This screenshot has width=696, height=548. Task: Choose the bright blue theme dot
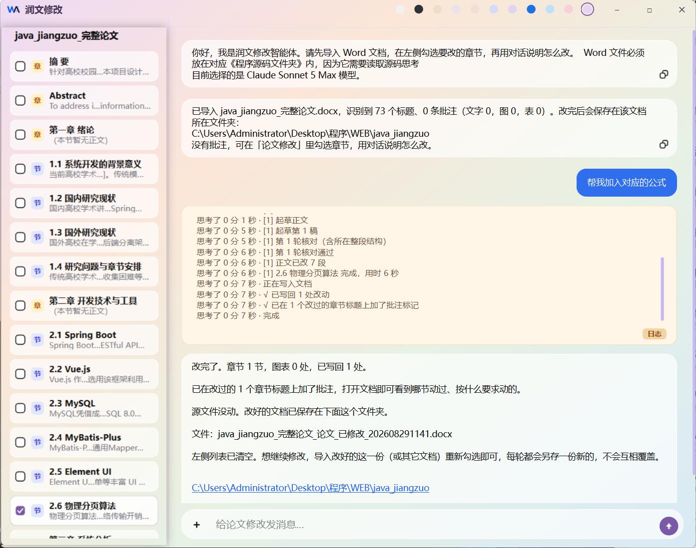[531, 9]
